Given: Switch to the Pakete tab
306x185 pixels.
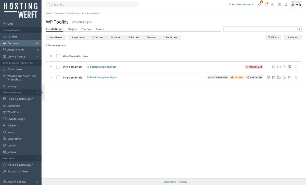Looking at the screenshot, I should pos(100,29).
